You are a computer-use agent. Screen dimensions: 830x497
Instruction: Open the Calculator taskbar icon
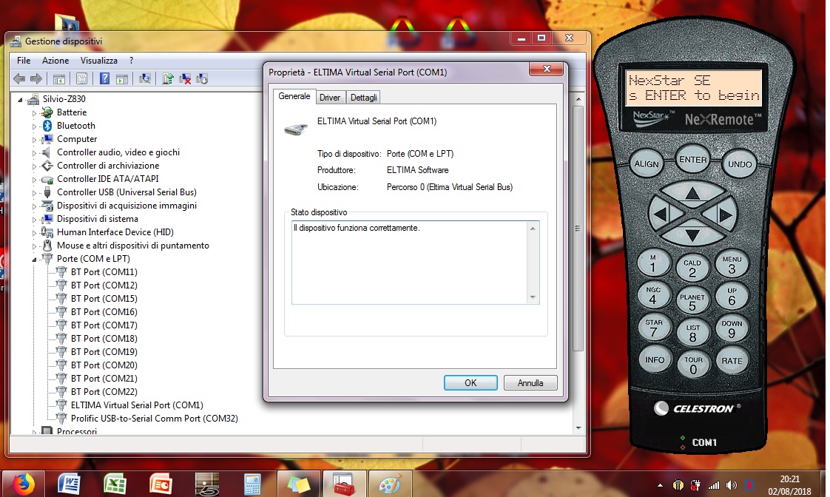252,484
